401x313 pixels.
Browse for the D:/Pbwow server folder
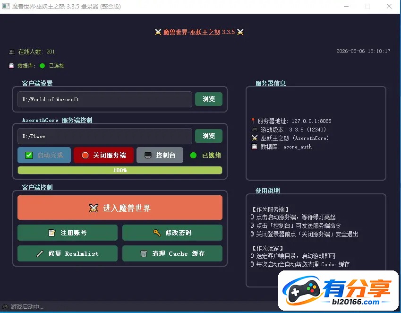(x=209, y=136)
